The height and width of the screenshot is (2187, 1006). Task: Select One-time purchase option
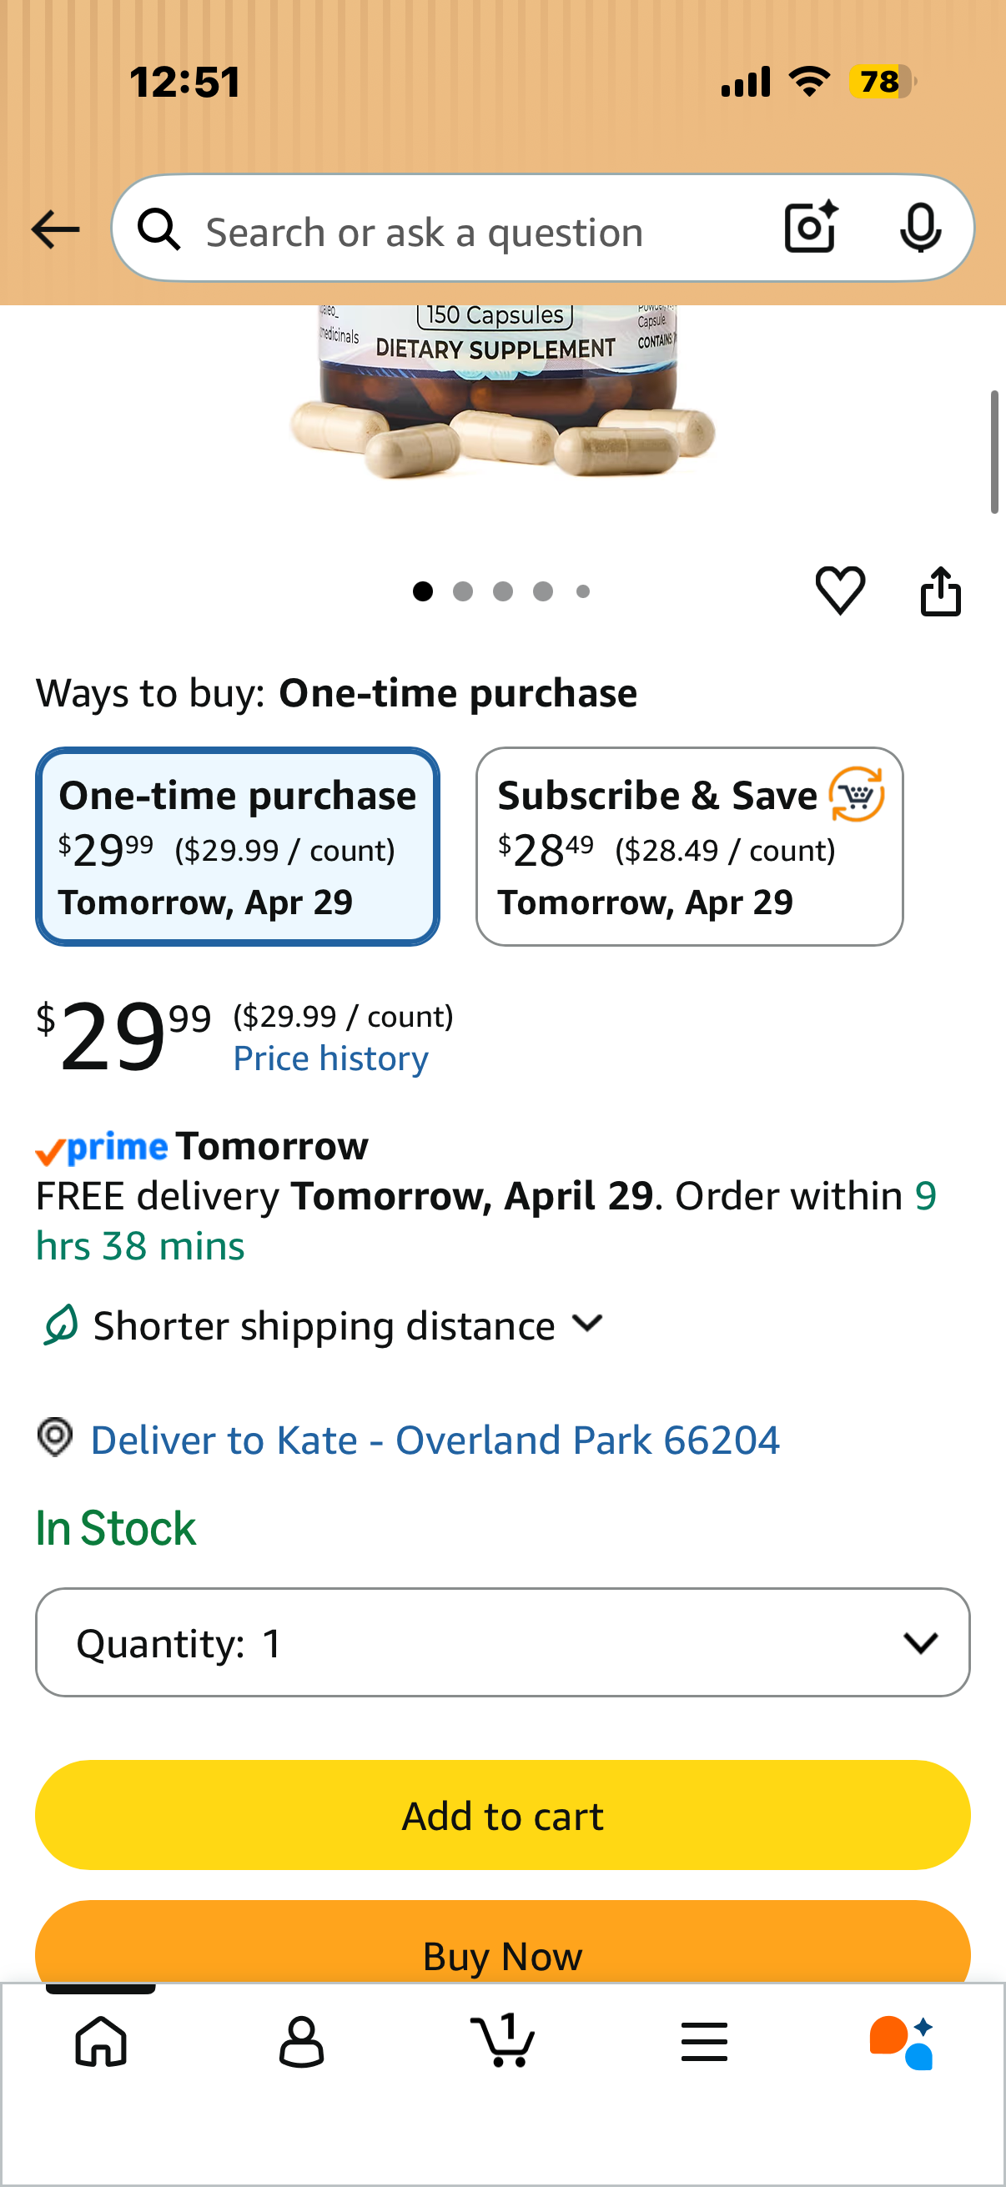pyautogui.click(x=238, y=847)
